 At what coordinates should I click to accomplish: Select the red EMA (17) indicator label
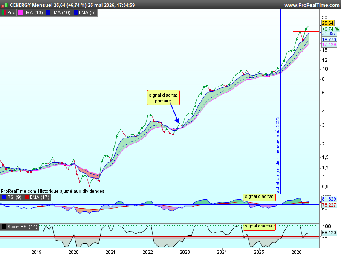coord(40,197)
